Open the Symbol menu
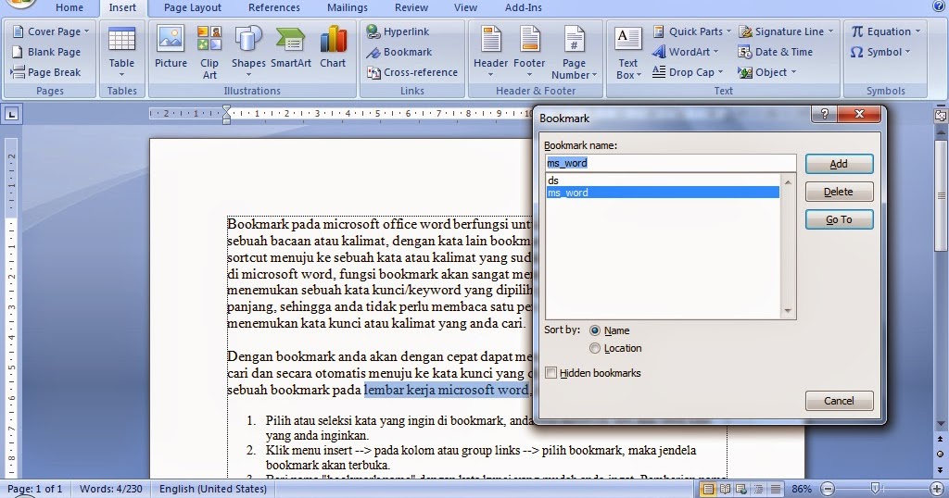This screenshot has height=498, width=949. (x=880, y=52)
